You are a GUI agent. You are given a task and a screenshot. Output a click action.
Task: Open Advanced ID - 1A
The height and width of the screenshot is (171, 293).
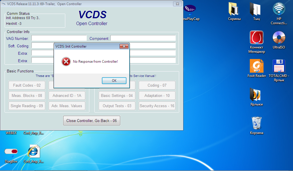(67, 95)
